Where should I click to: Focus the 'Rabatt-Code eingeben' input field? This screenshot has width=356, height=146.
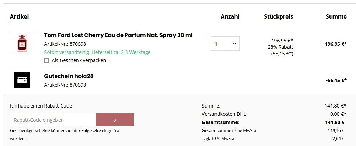[53, 120]
